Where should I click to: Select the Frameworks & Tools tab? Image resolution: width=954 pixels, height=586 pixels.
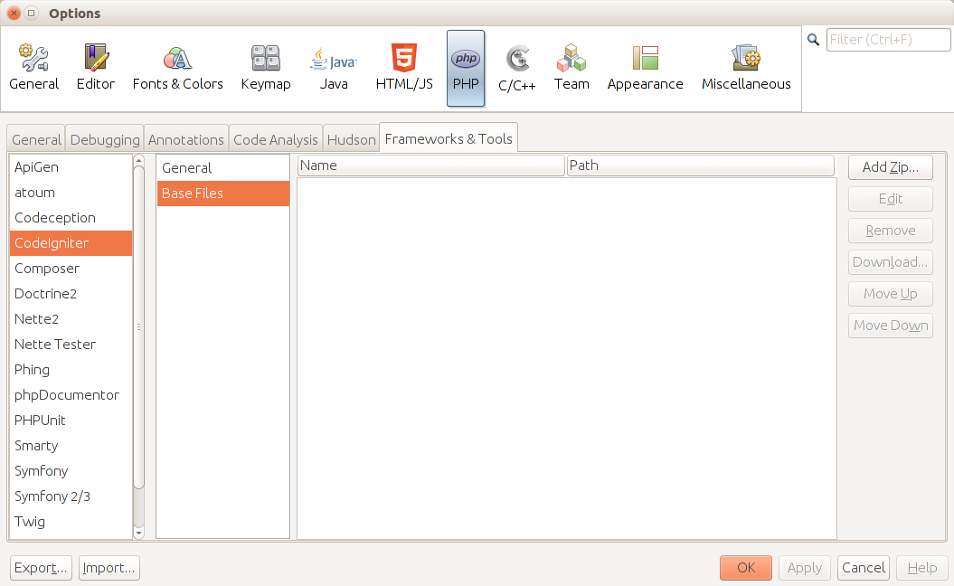coord(449,138)
